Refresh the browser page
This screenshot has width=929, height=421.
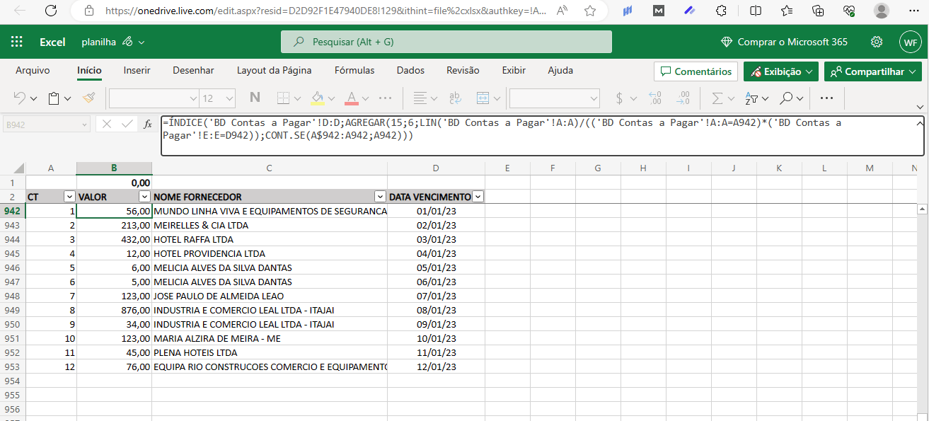(x=51, y=11)
